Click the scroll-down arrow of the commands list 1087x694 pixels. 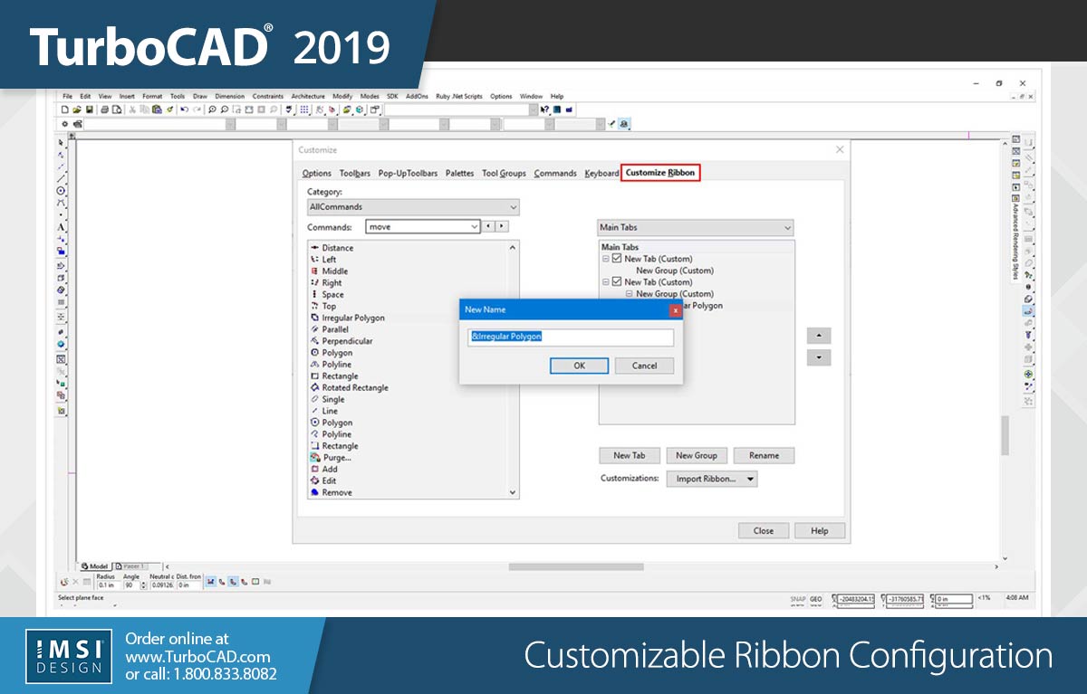click(x=513, y=492)
